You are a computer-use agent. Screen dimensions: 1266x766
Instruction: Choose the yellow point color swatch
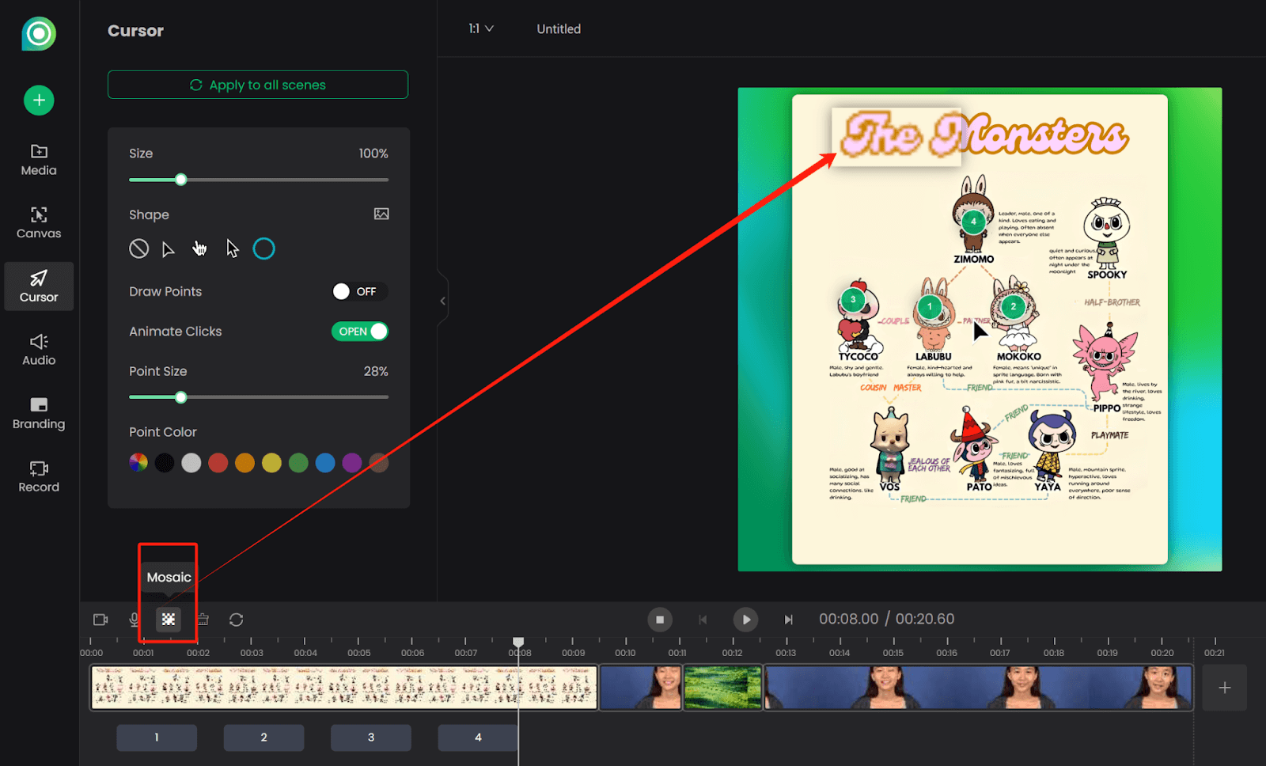(x=271, y=463)
